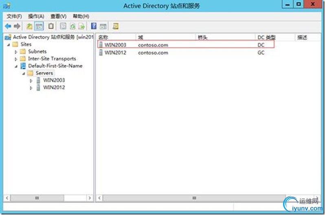Click the tree pane horizontal scrollbar thumb

coord(37,198)
